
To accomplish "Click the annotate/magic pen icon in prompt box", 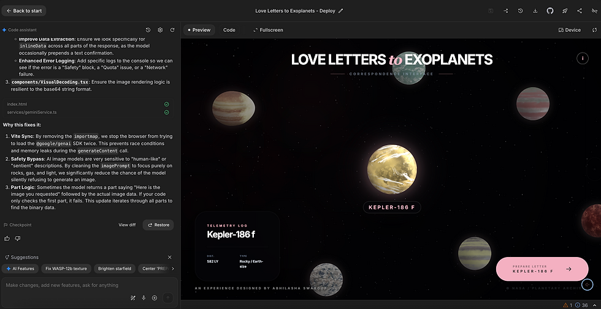I will 133,298.
